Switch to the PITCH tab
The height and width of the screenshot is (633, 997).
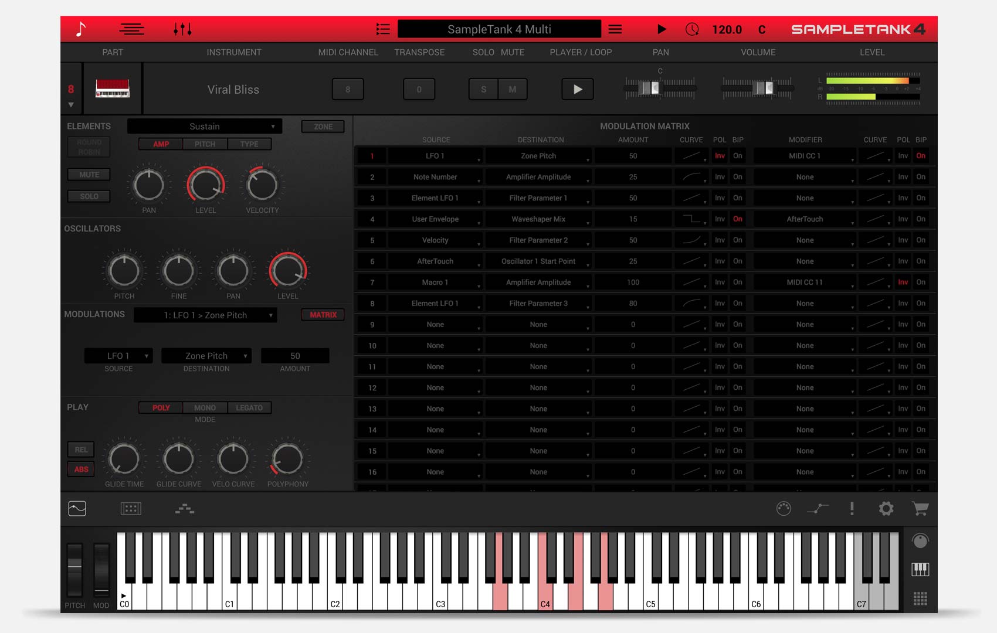point(205,144)
